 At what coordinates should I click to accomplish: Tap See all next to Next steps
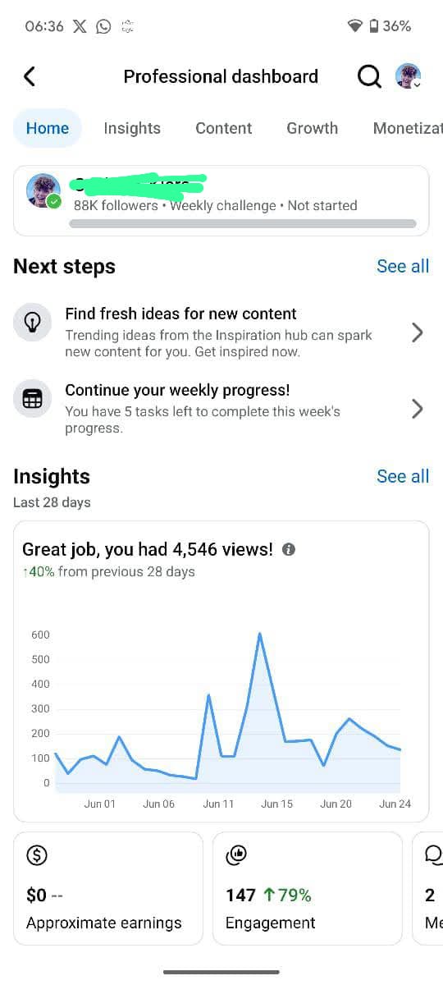tap(403, 266)
